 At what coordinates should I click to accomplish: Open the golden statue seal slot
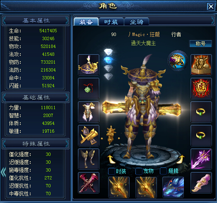[201, 65]
